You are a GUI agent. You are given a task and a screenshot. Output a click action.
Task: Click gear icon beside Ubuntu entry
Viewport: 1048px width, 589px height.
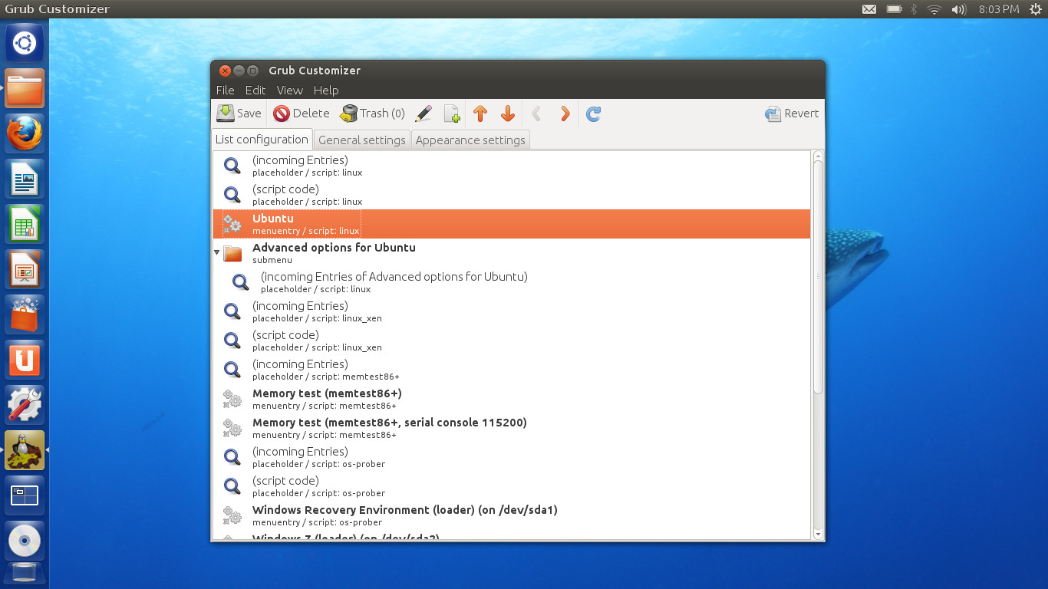232,224
